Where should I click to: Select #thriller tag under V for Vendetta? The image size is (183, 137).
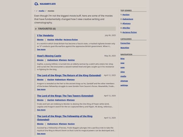point(59,40)
